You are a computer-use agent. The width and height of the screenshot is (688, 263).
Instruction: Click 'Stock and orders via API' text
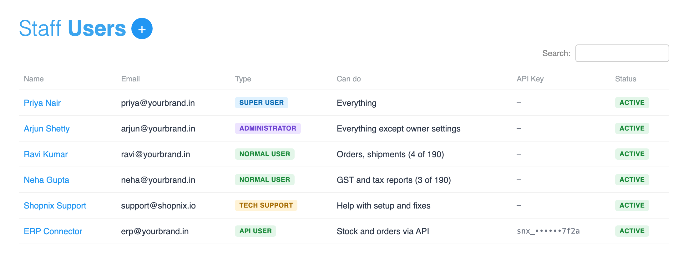tap(383, 231)
